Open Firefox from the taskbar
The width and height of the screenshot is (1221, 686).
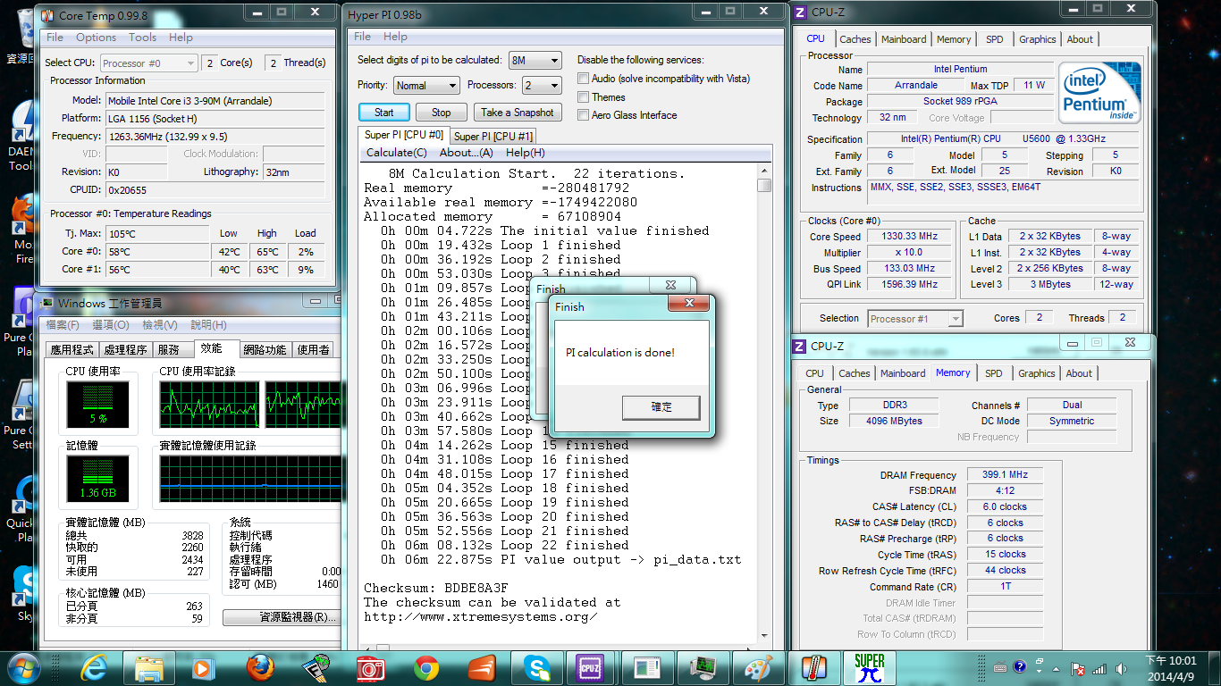[x=260, y=667]
